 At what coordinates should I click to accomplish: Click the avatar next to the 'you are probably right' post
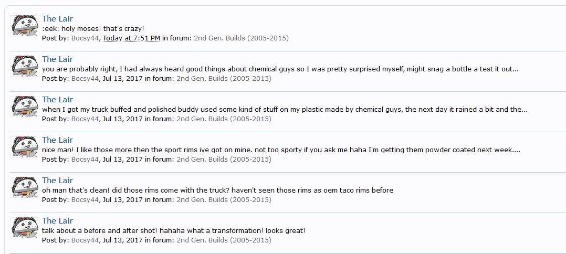pyautogui.click(x=25, y=66)
